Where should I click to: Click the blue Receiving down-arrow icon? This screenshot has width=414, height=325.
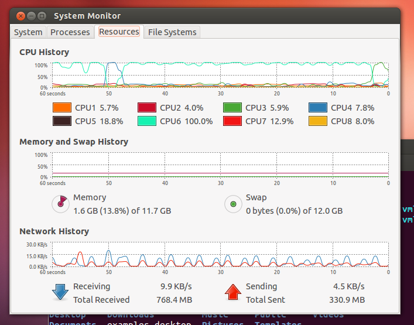point(60,292)
